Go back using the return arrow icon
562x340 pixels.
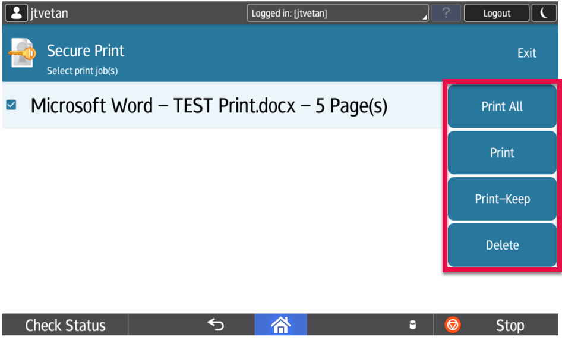click(216, 325)
